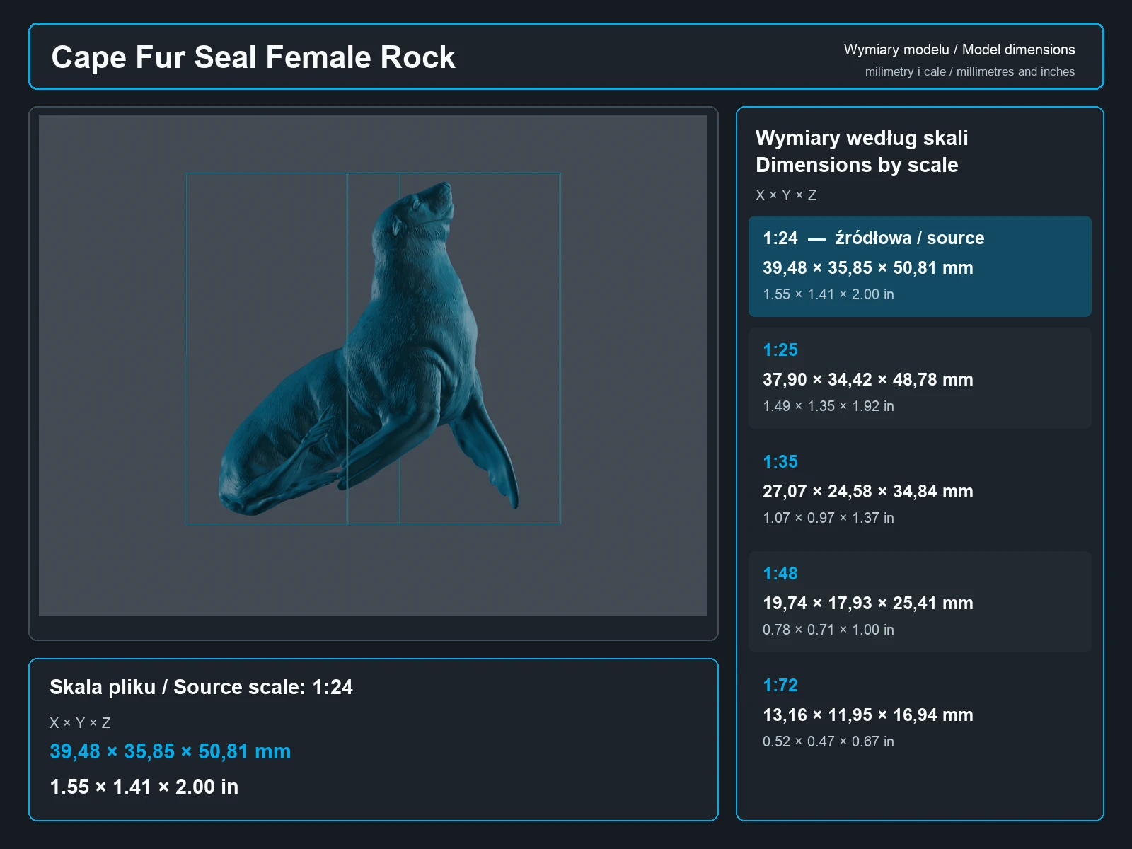
Task: Click the 0.52 × 0.47 × 0.67 in value
Action: point(828,741)
